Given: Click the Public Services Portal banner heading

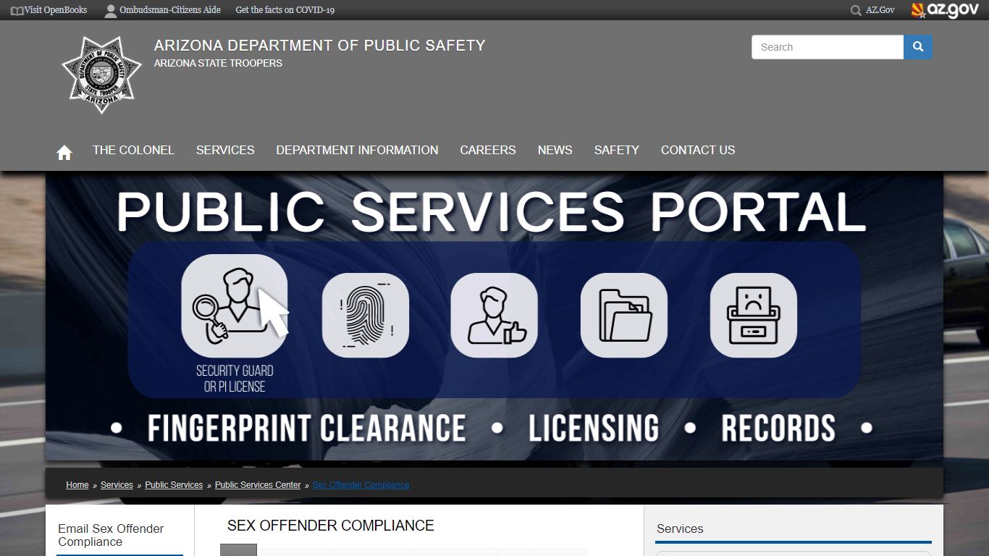Looking at the screenshot, I should [492, 212].
